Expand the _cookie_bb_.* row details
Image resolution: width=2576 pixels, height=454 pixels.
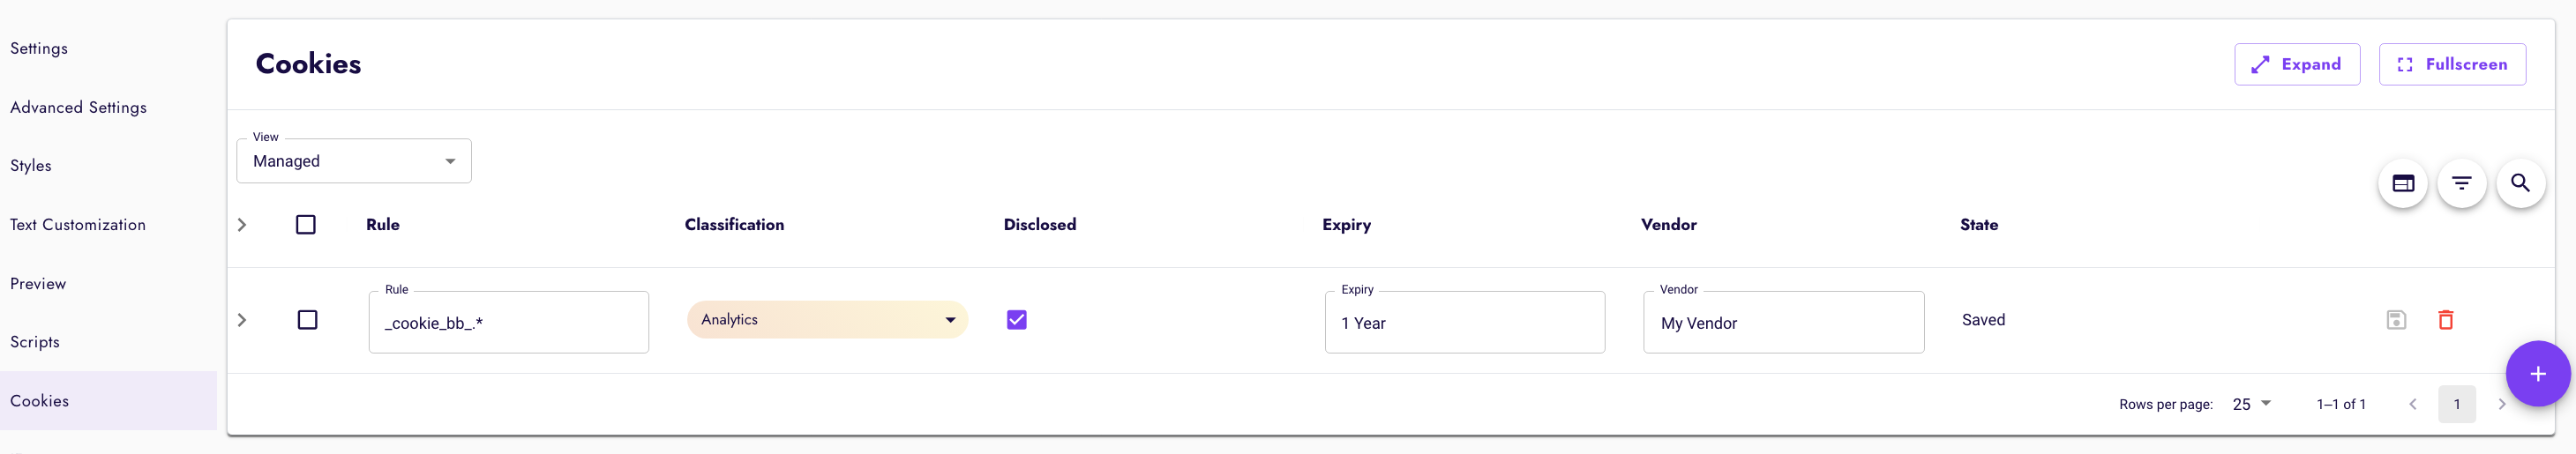[x=241, y=320]
